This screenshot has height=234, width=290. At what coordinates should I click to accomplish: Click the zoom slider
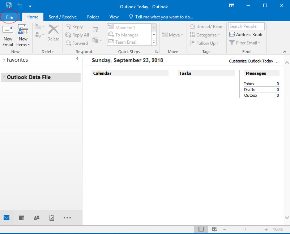[x=245, y=229]
